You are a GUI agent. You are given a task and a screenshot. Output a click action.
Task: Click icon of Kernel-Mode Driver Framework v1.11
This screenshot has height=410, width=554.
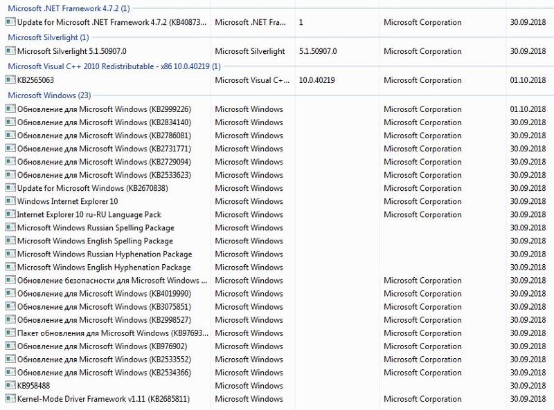(x=10, y=399)
